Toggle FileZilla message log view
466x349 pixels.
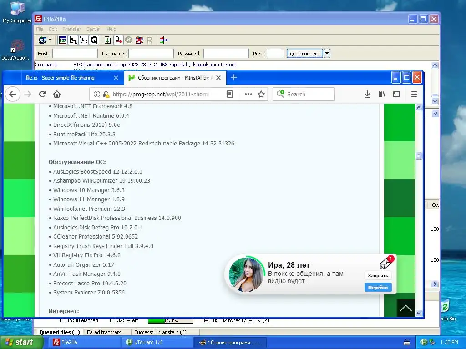pyautogui.click(x=63, y=40)
